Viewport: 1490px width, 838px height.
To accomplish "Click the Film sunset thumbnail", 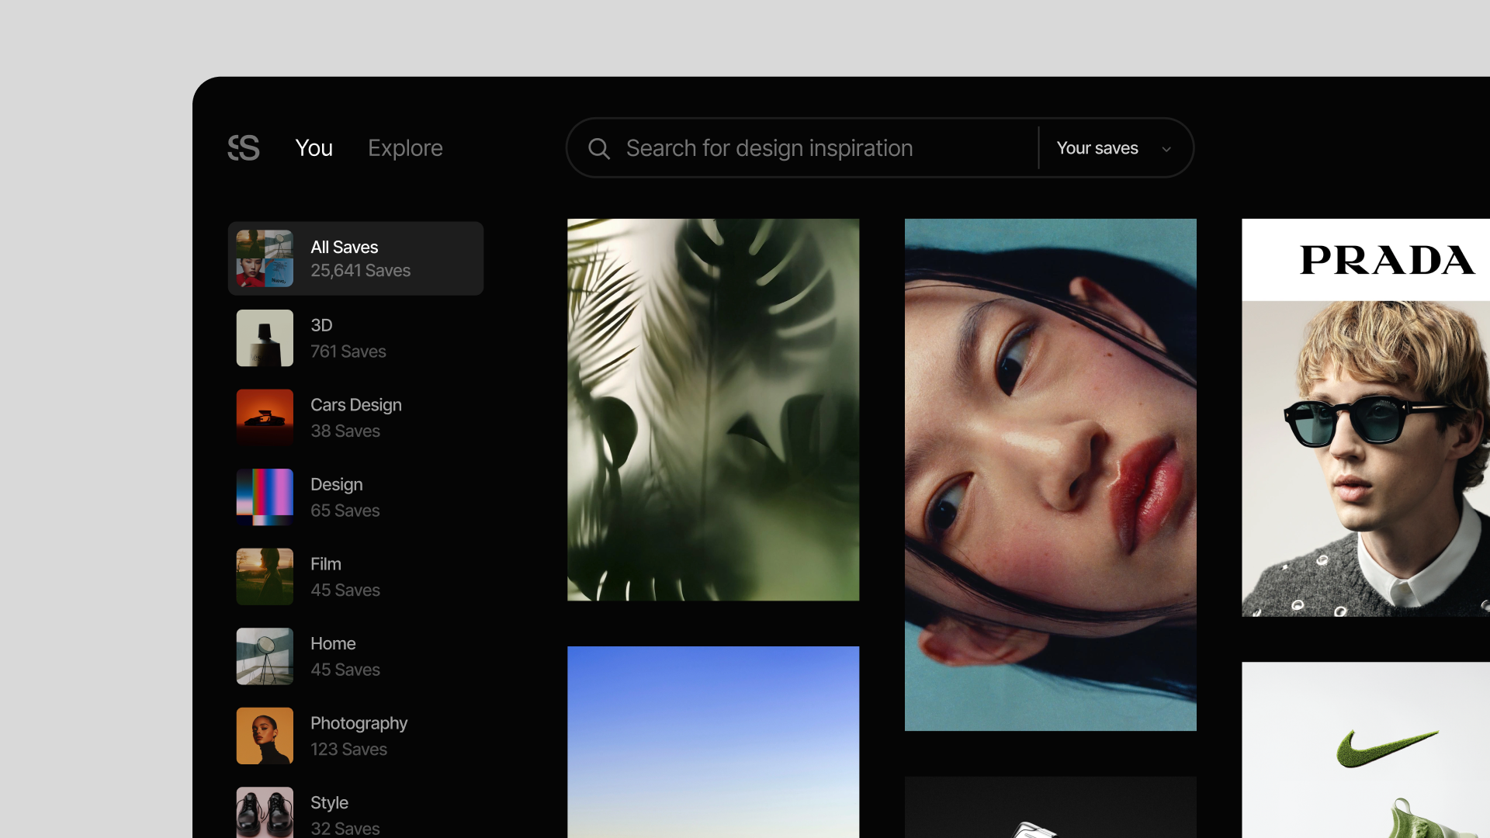I will tap(265, 577).
